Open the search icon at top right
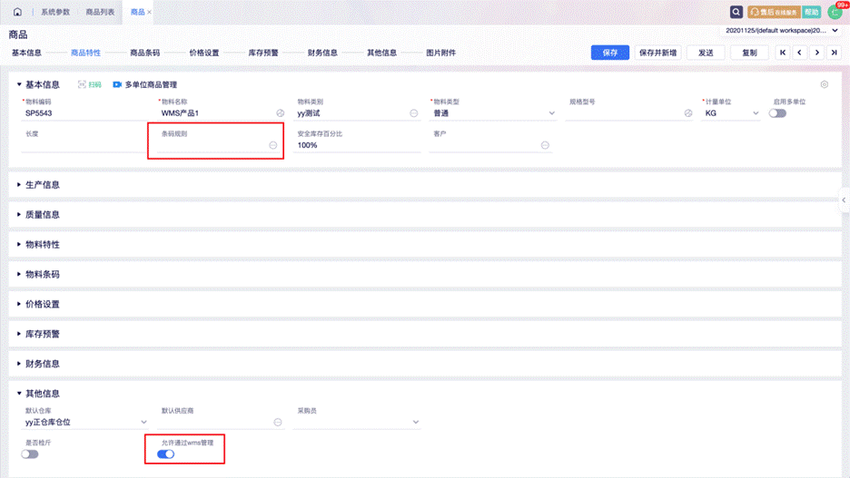This screenshot has width=850, height=478. tap(736, 12)
